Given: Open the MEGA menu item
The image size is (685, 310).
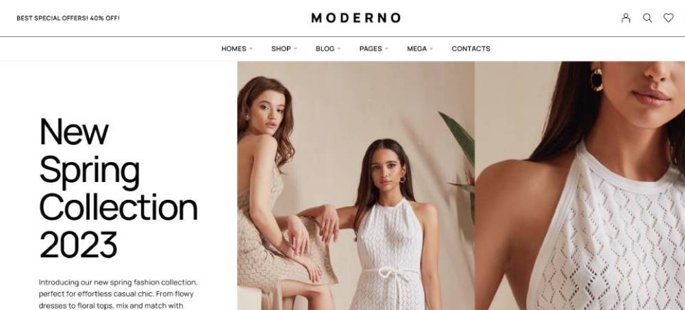Looking at the screenshot, I should click(x=416, y=49).
